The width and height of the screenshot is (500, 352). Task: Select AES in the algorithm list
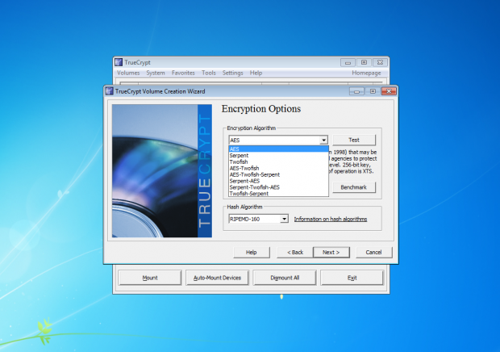278,149
